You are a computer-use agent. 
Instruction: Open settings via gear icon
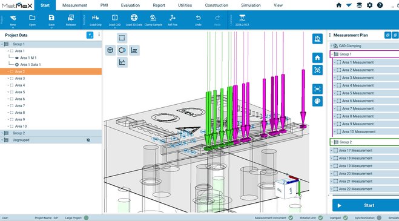[369, 5]
